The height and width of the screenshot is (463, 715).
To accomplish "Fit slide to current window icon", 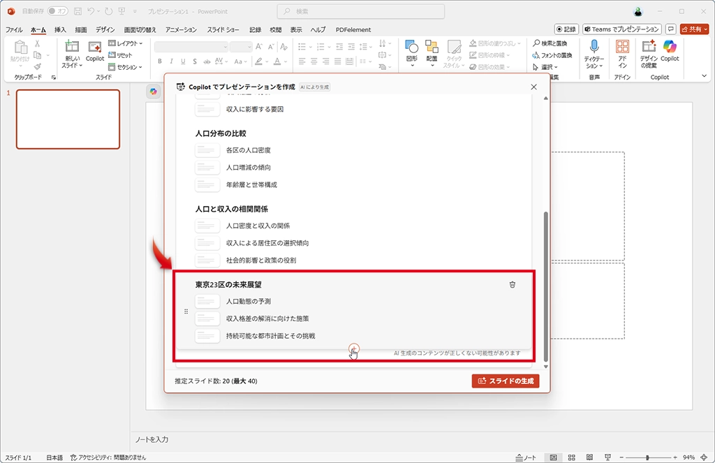I will click(x=704, y=457).
